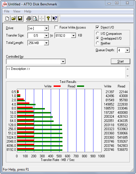The height and width of the screenshot is (174, 136).
Task: Select the Overlapped I/O radio option
Action: coord(98,38)
